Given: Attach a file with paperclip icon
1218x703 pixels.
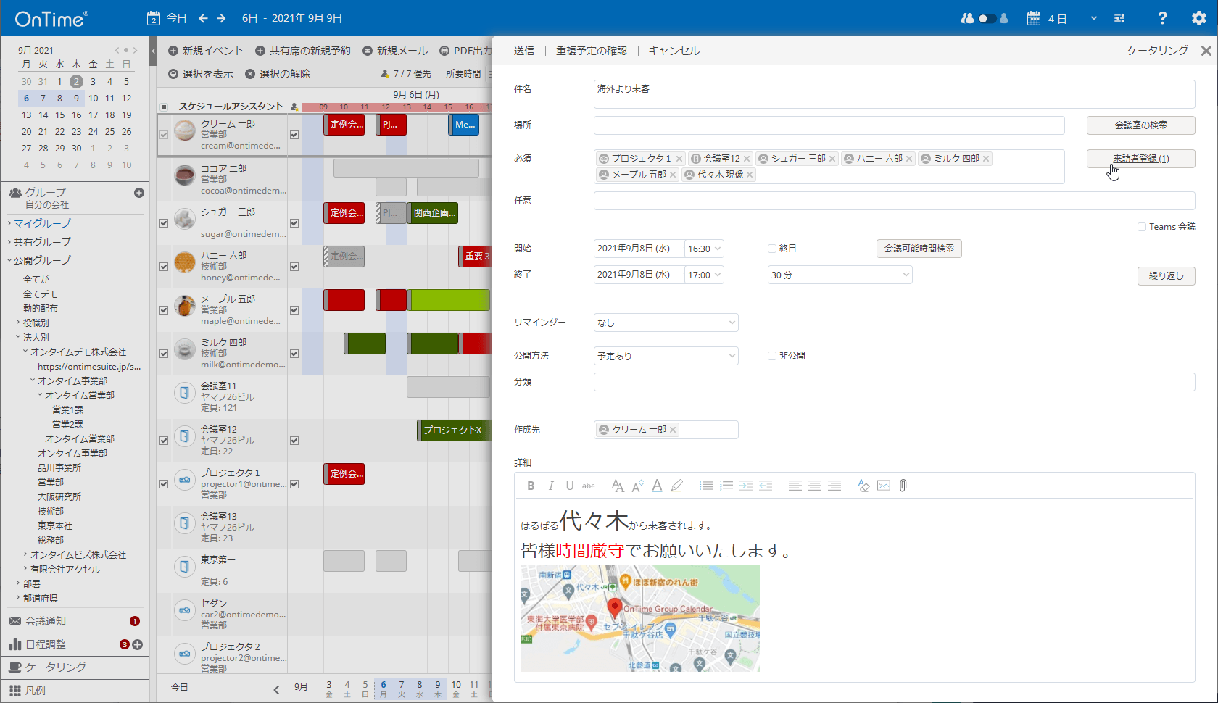Looking at the screenshot, I should [x=903, y=486].
